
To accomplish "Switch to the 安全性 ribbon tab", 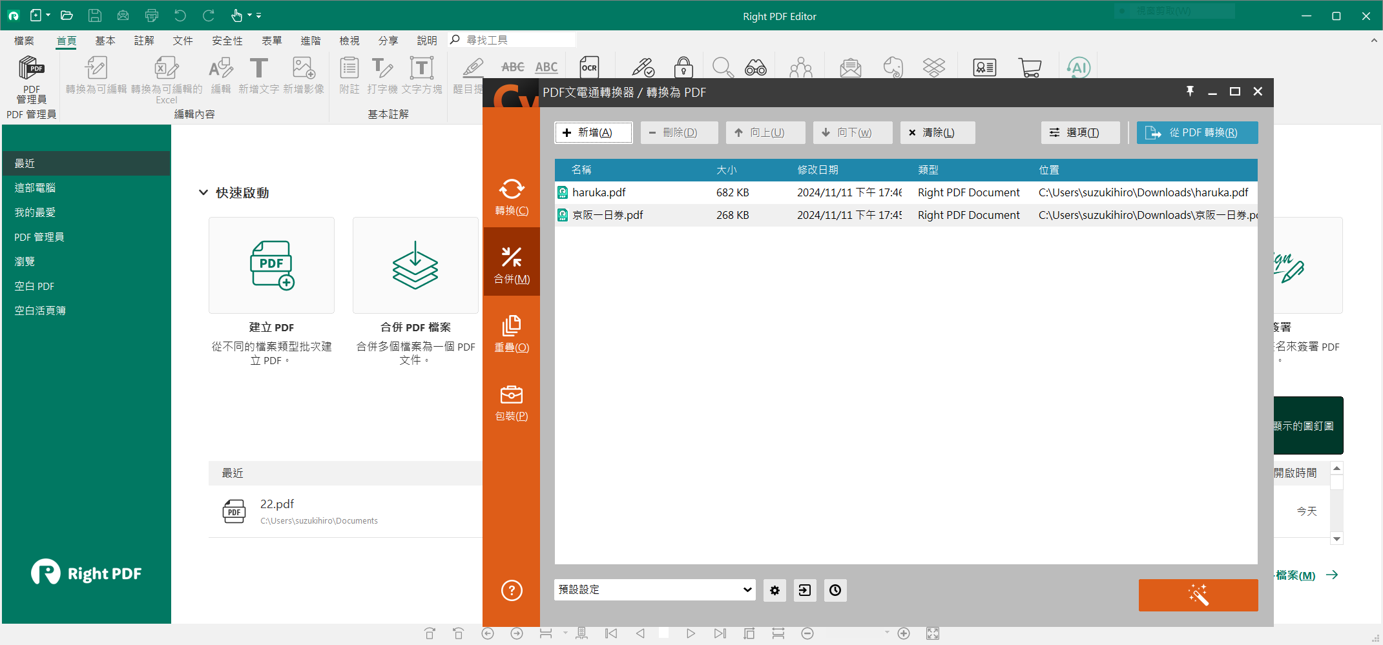I will click(227, 41).
